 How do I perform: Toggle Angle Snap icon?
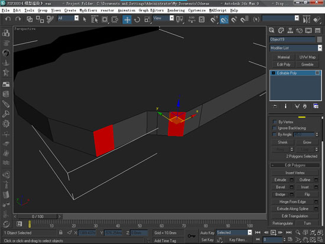pos(224,19)
